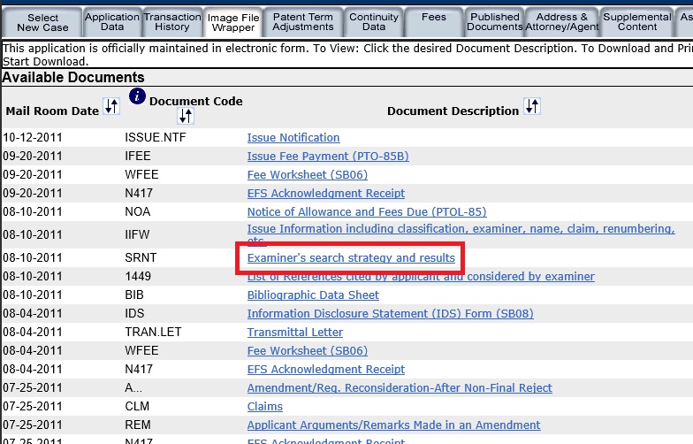Open Notice of Allowance and Fees Due
Image resolution: width=693 pixels, height=444 pixels.
[x=367, y=212]
